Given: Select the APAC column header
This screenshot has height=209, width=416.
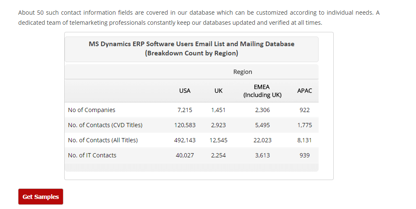Looking at the screenshot, I should (x=305, y=91).
